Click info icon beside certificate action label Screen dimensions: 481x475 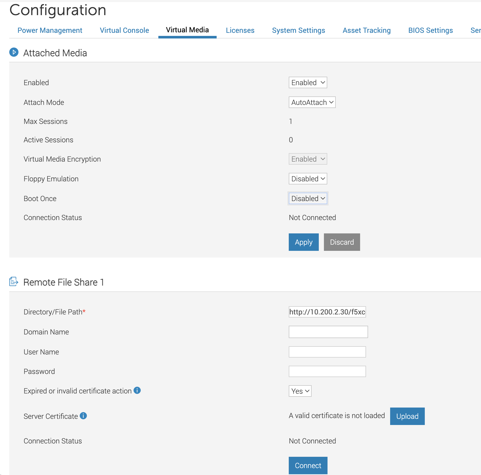point(137,390)
